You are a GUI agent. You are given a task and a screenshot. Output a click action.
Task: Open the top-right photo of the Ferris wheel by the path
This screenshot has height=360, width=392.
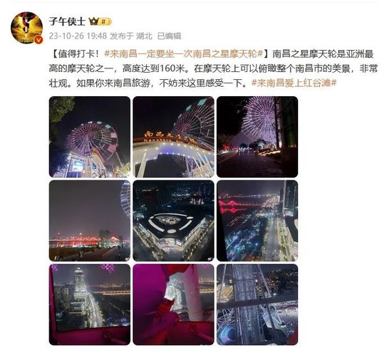257,137
